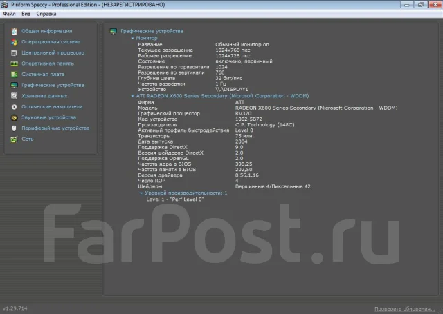This screenshot has width=443, height=314.
Task: Open the Сеть network icon
Action: [14, 139]
